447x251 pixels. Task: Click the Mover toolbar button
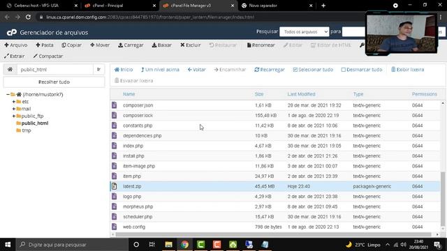[x=100, y=45]
